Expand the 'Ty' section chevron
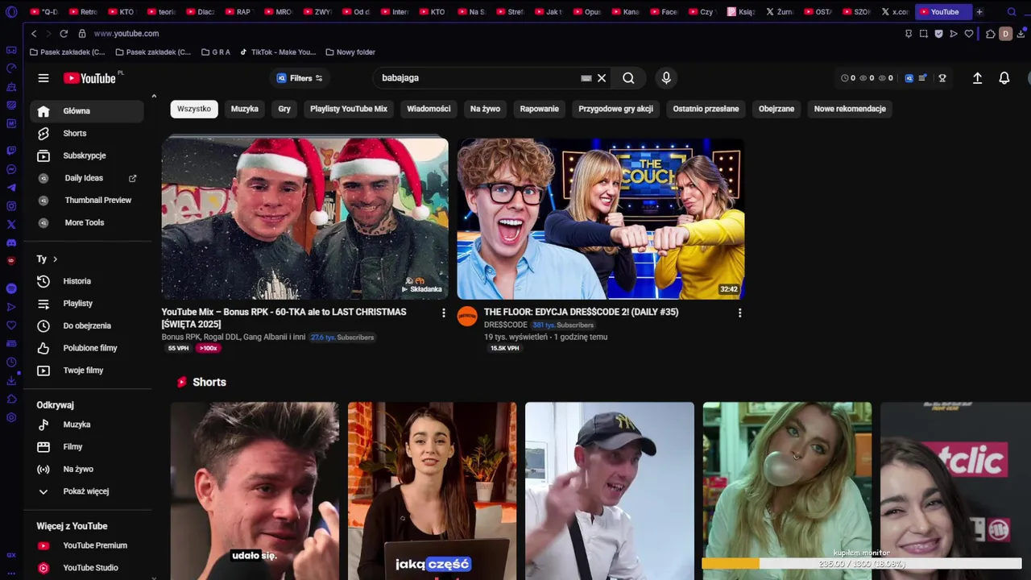Screen dimensions: 1031x580 [x=55, y=259]
